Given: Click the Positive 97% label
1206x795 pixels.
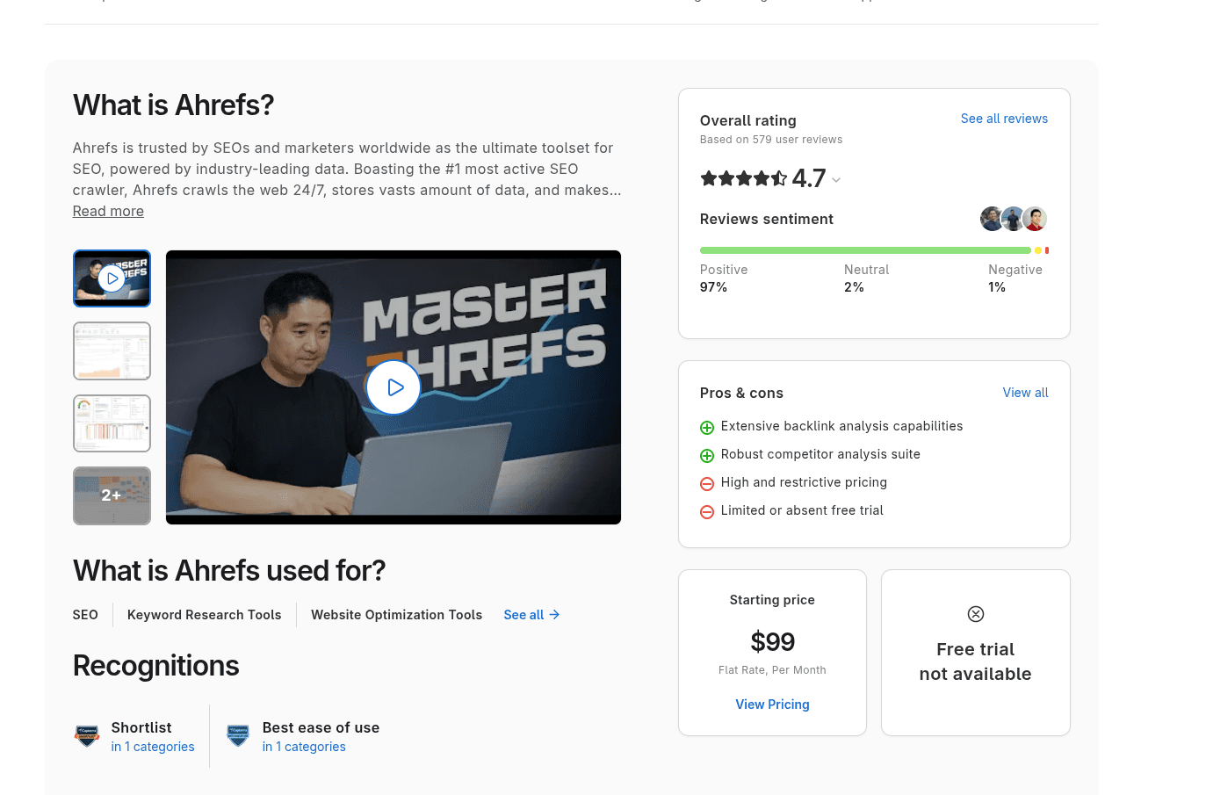Looking at the screenshot, I should (724, 278).
